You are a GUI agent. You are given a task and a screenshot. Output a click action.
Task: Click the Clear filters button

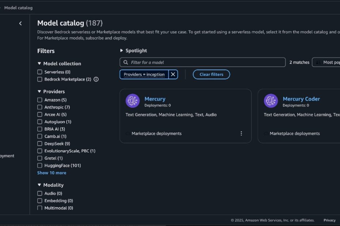(211, 74)
